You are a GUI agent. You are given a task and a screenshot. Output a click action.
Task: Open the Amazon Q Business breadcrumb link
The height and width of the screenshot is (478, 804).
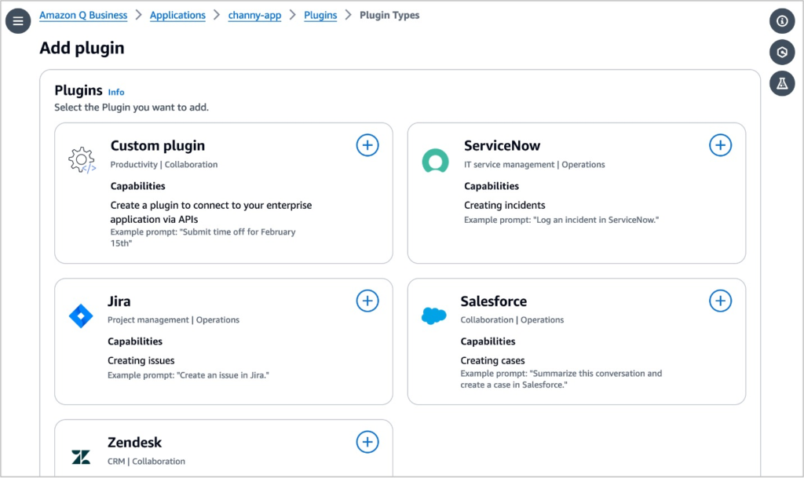pyautogui.click(x=83, y=15)
